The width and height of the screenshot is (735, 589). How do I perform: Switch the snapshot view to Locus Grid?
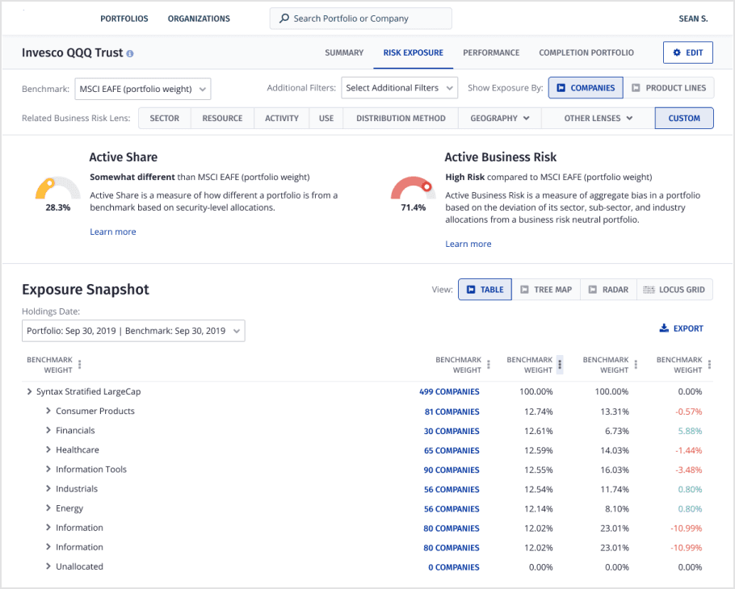674,290
